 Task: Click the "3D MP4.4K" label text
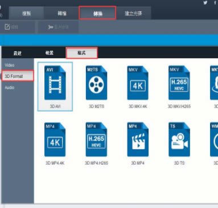[x=55, y=163]
